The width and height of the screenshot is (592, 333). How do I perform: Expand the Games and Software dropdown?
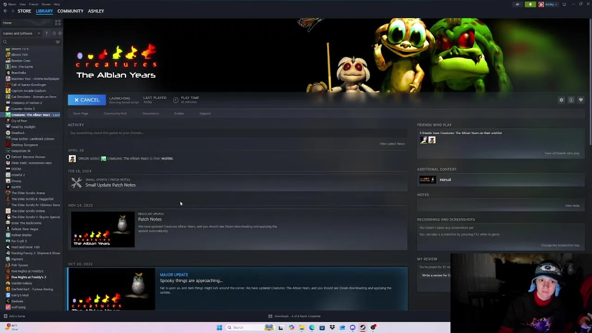click(x=22, y=33)
